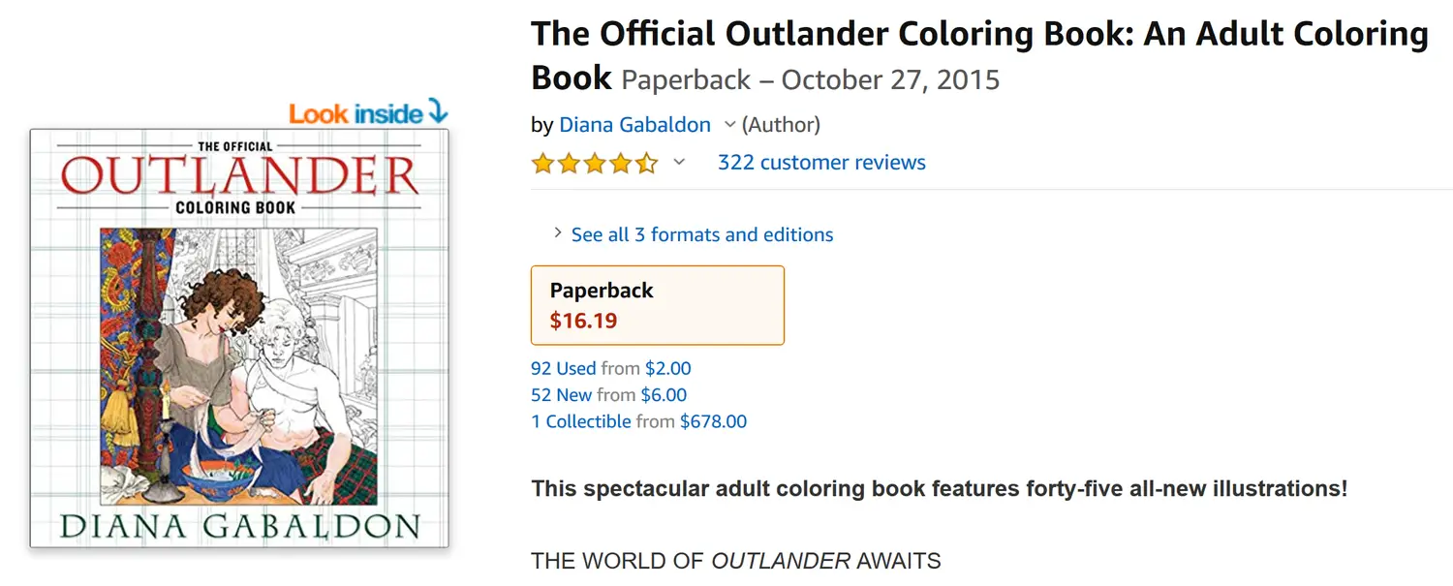The height and width of the screenshot is (586, 1453).
Task: Click the star rating icons
Action: point(594,163)
